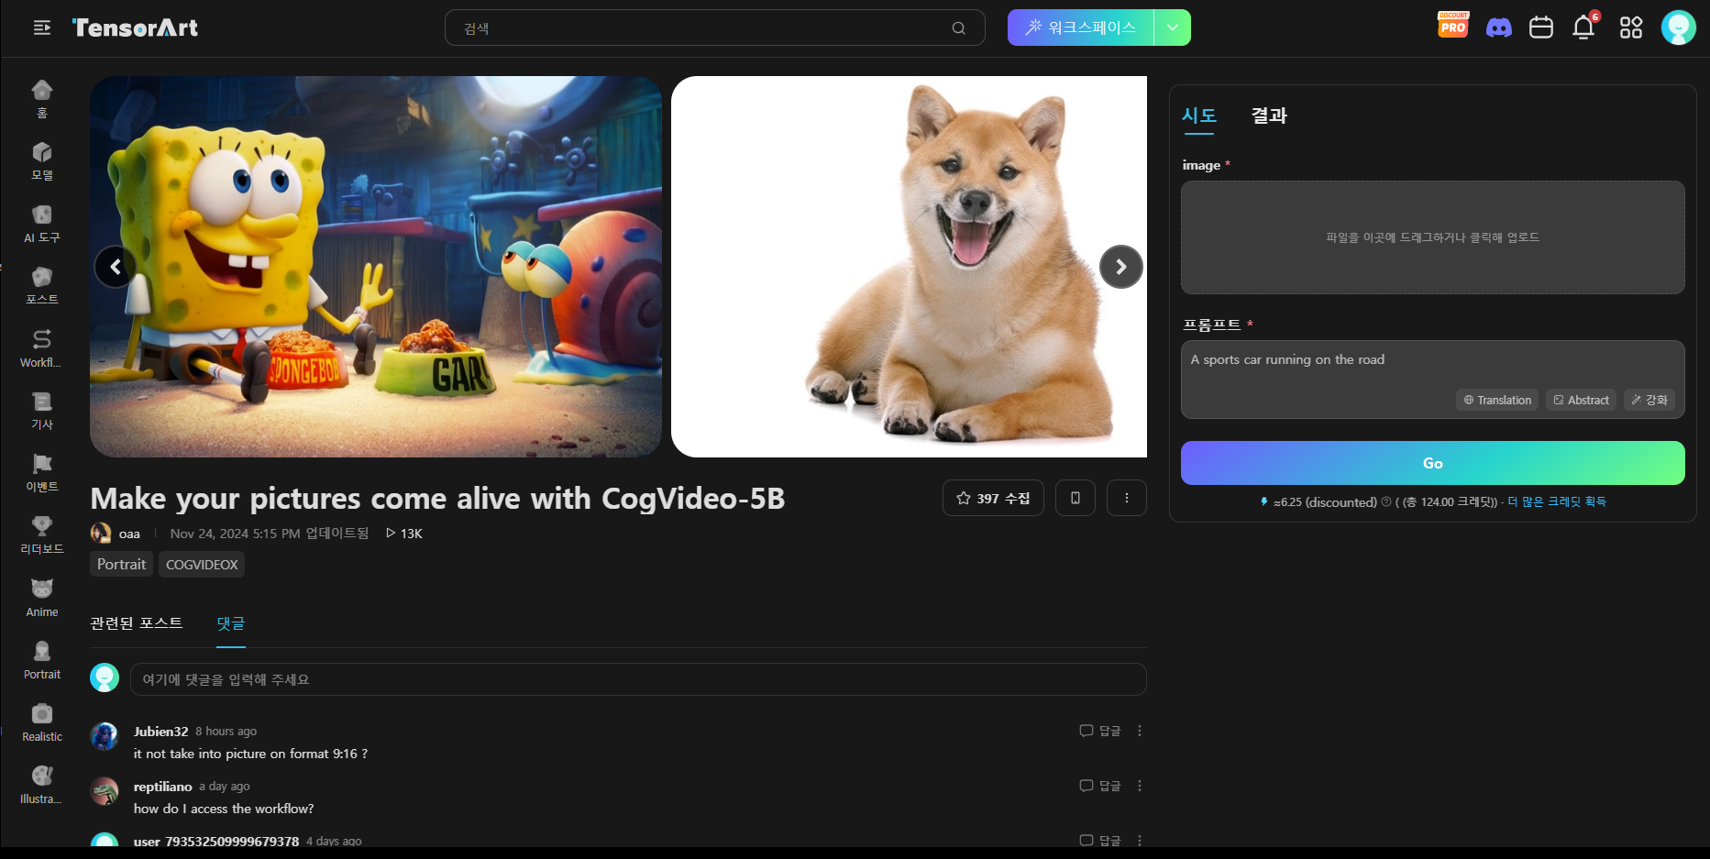Screen dimensions: 1710x859
Task: Open the Shiba dog preview image
Action: [x=909, y=267]
